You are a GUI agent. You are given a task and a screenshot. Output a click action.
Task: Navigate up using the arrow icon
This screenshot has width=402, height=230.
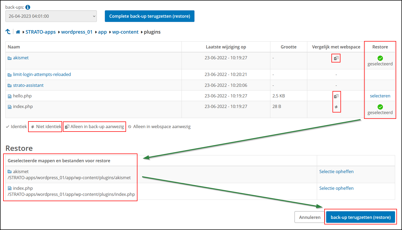tap(8, 31)
